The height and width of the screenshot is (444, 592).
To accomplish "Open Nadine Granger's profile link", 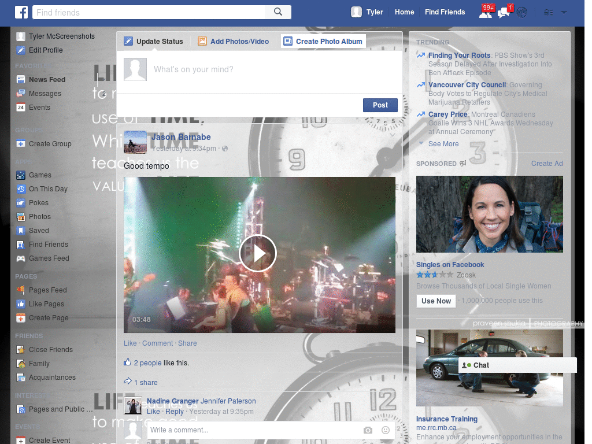I will pos(172,401).
